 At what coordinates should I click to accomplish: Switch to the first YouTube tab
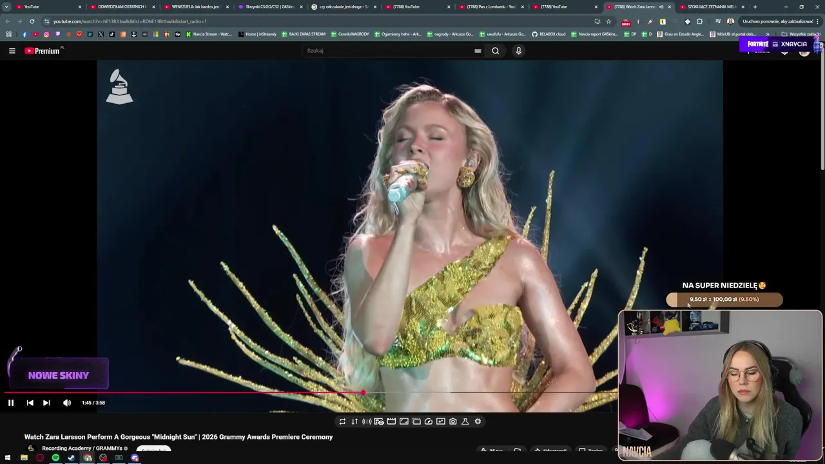[x=48, y=6]
